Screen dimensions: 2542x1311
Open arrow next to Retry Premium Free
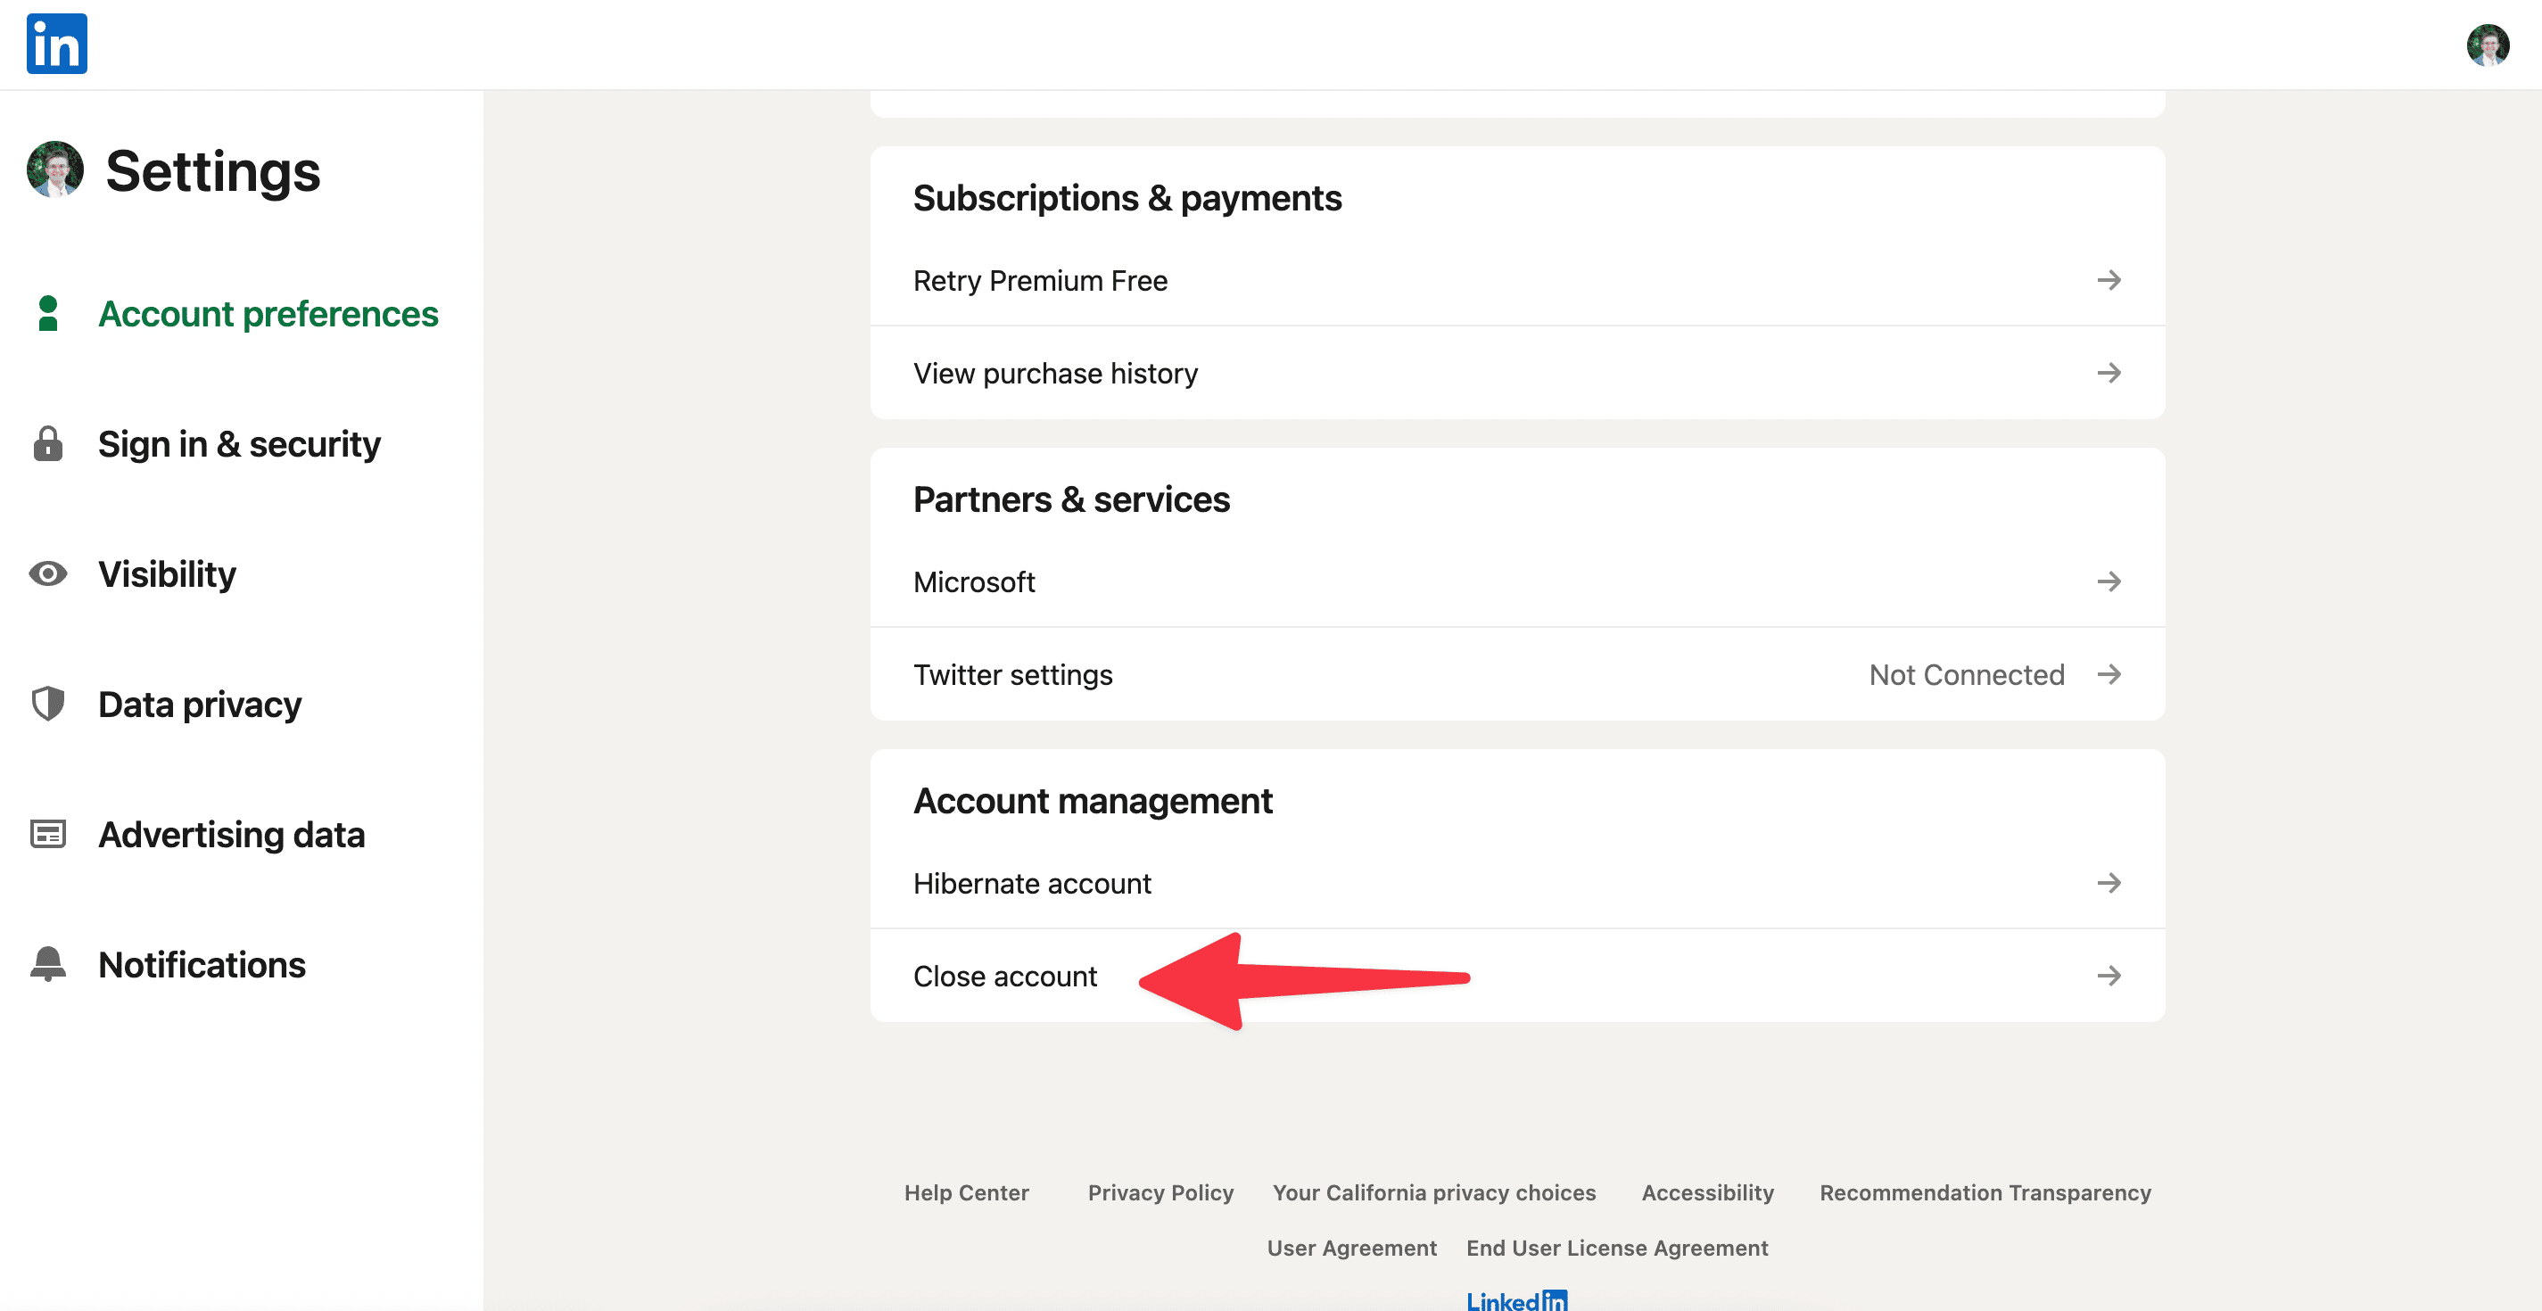coord(2108,281)
